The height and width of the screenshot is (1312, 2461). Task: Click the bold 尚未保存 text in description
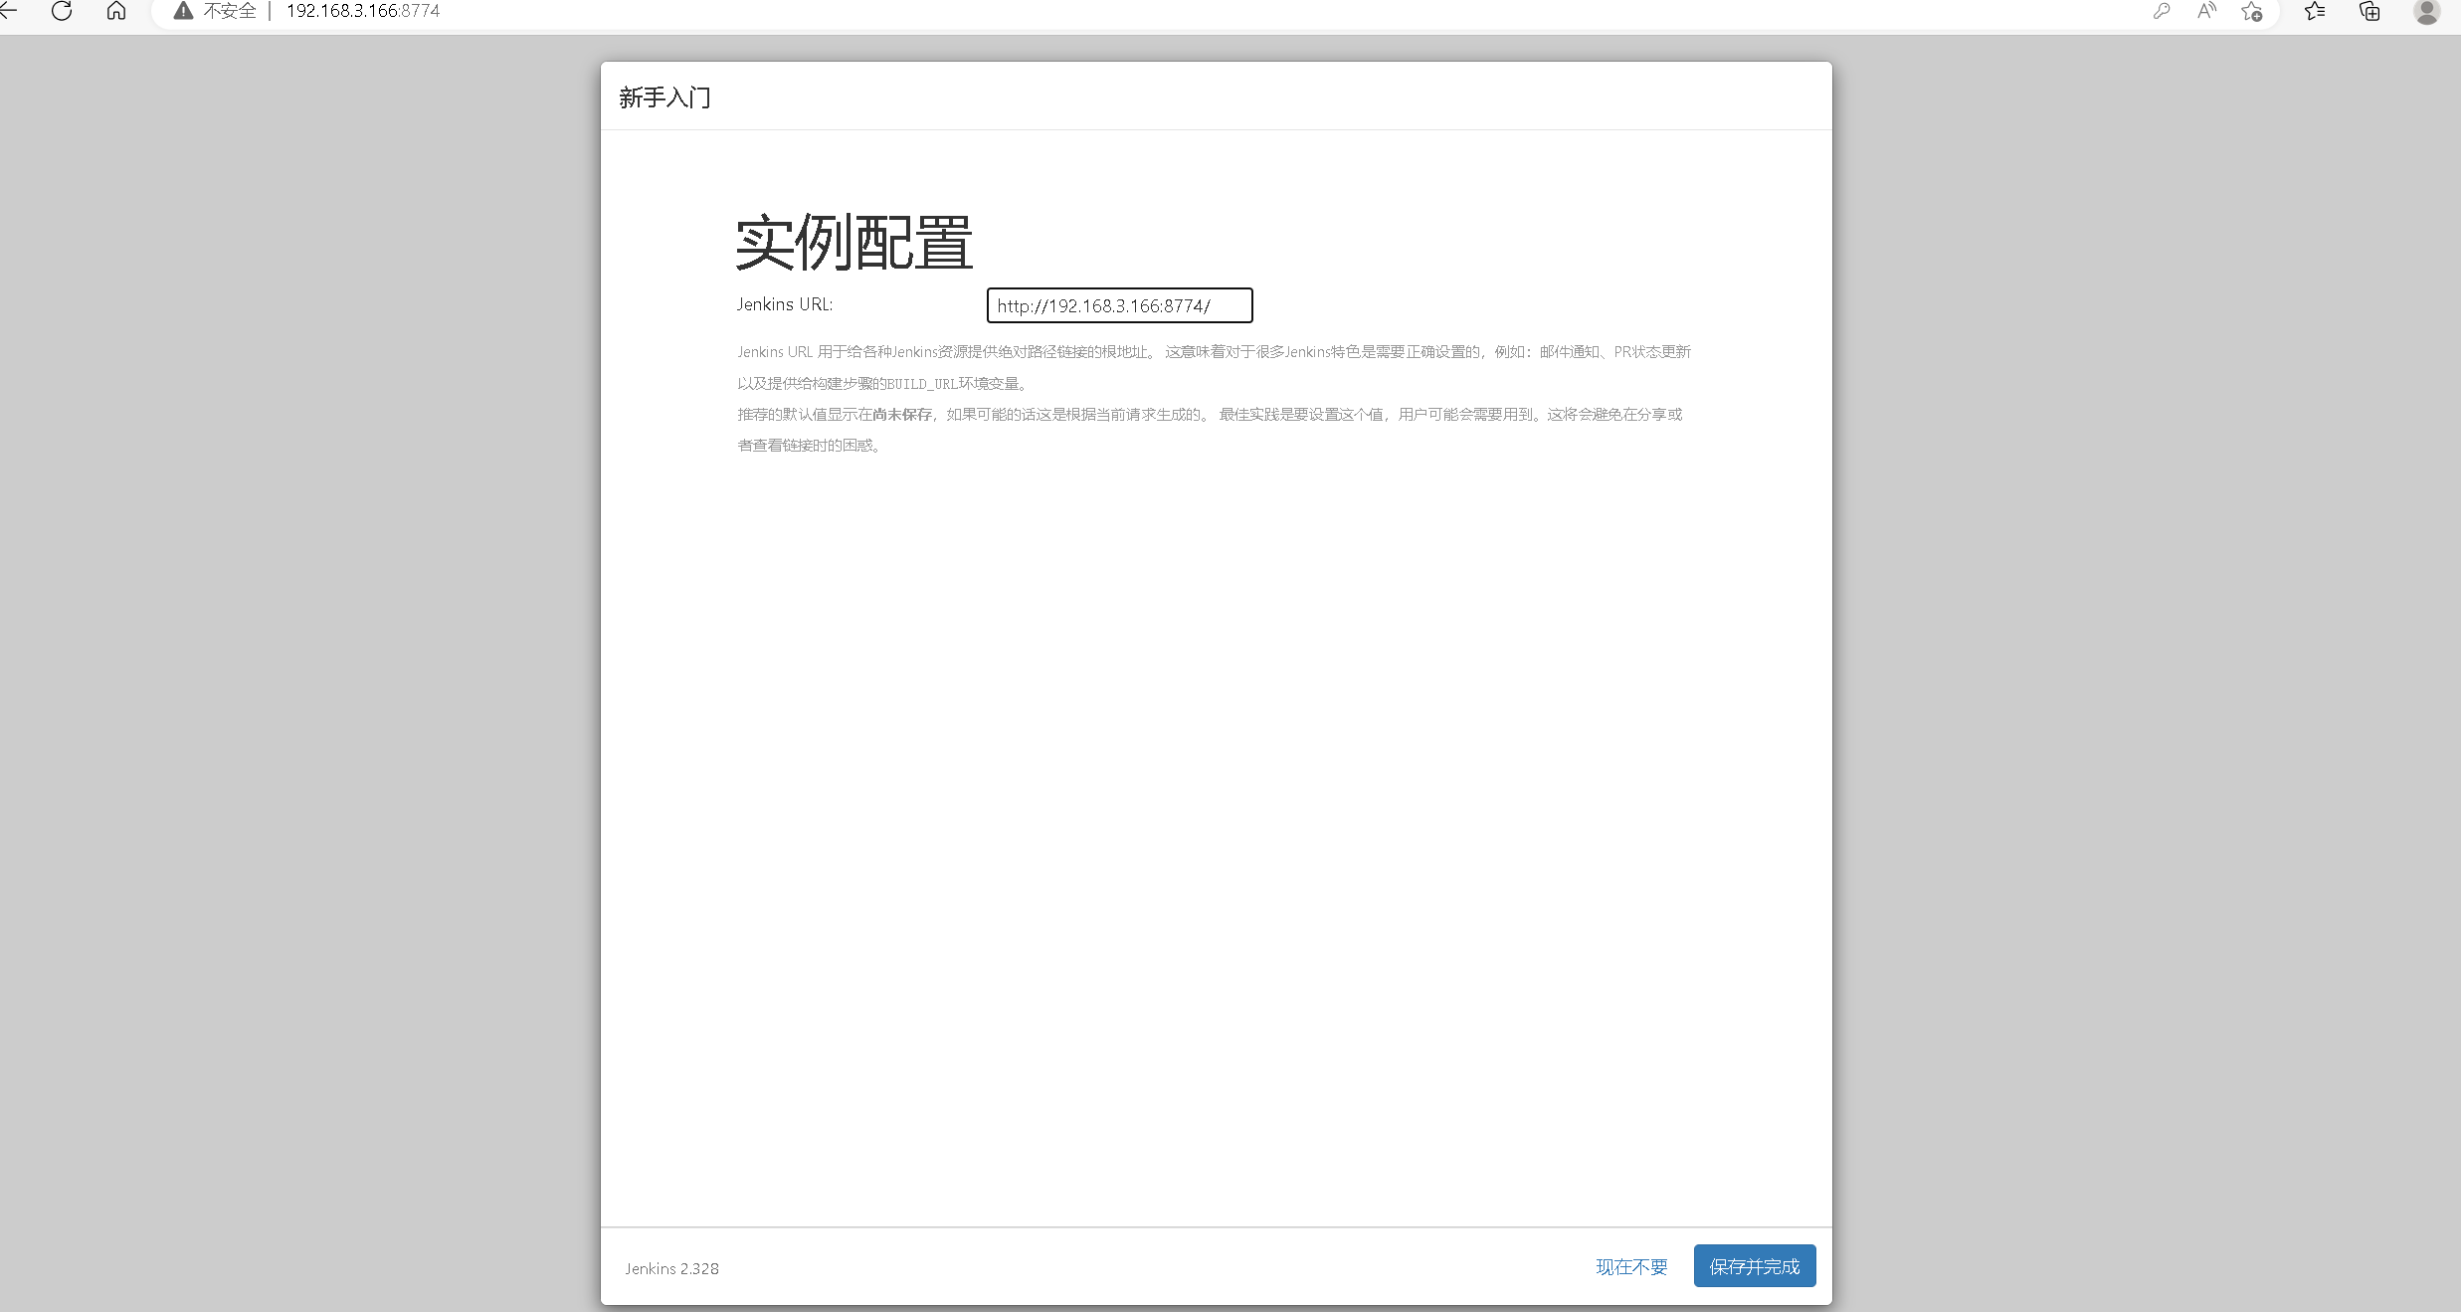902,415
